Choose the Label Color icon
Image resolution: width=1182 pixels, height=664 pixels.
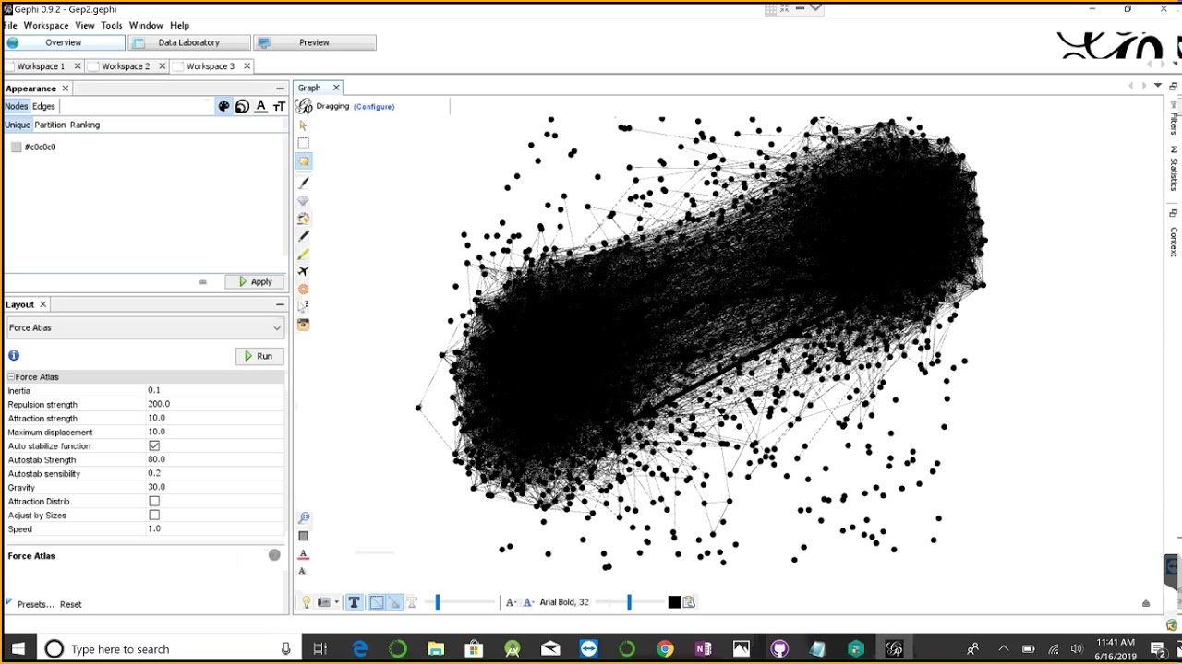[x=260, y=106]
